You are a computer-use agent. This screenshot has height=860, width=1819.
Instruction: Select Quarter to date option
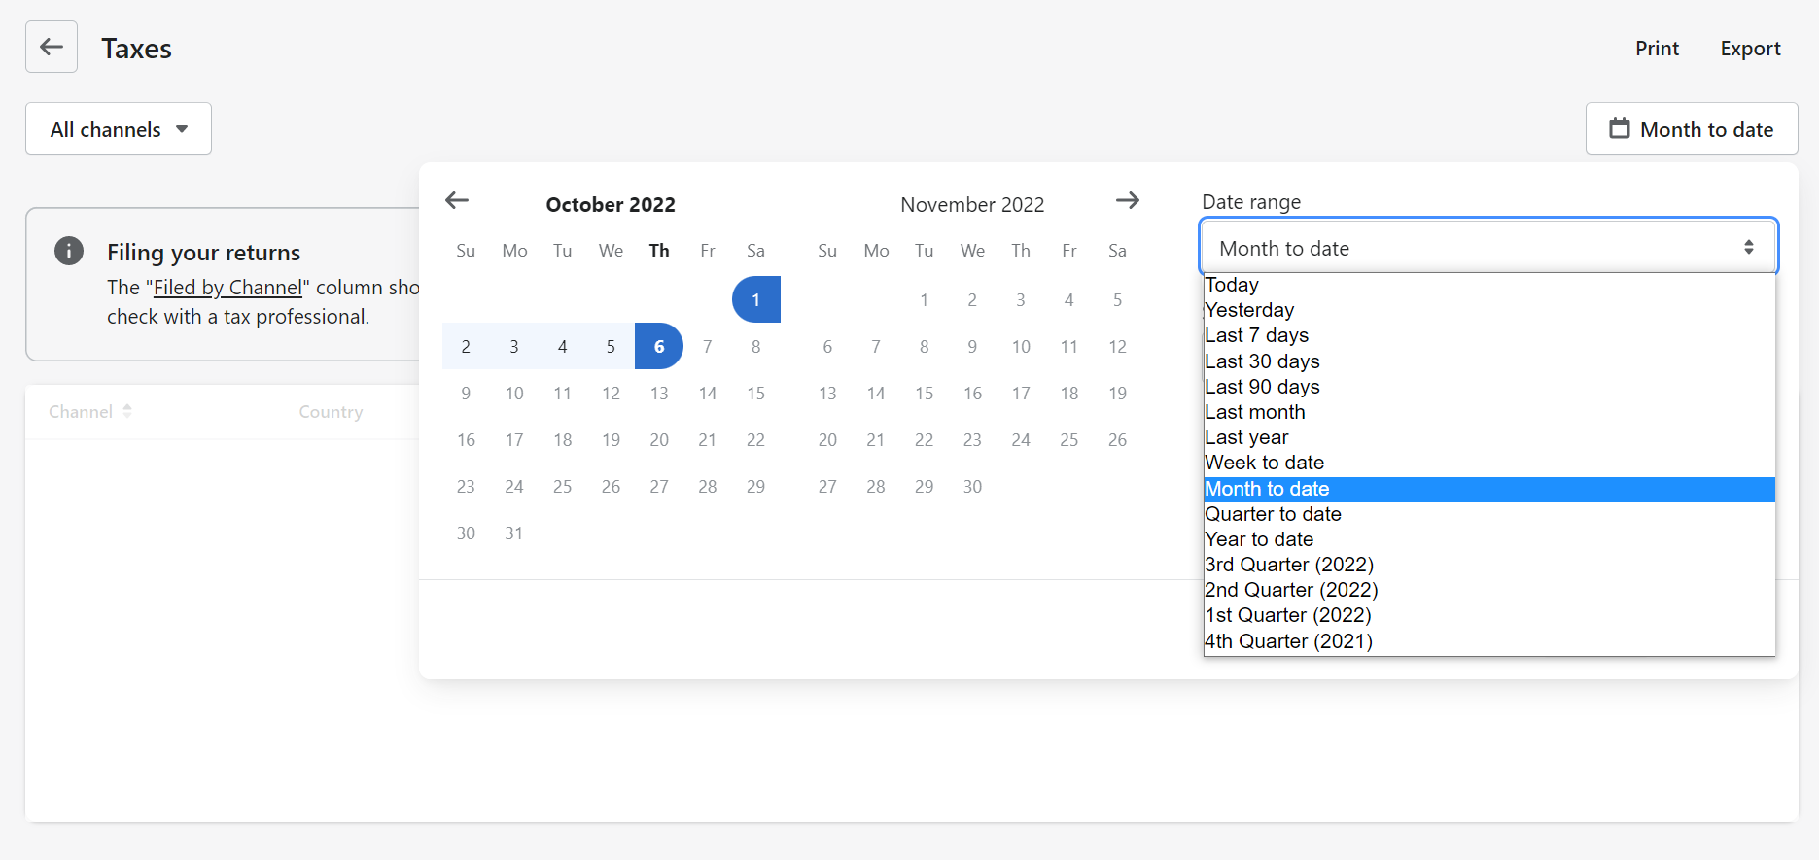(1273, 514)
